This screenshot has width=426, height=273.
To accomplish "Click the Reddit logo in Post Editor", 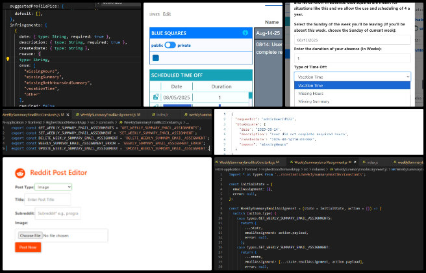I will coord(20,173).
